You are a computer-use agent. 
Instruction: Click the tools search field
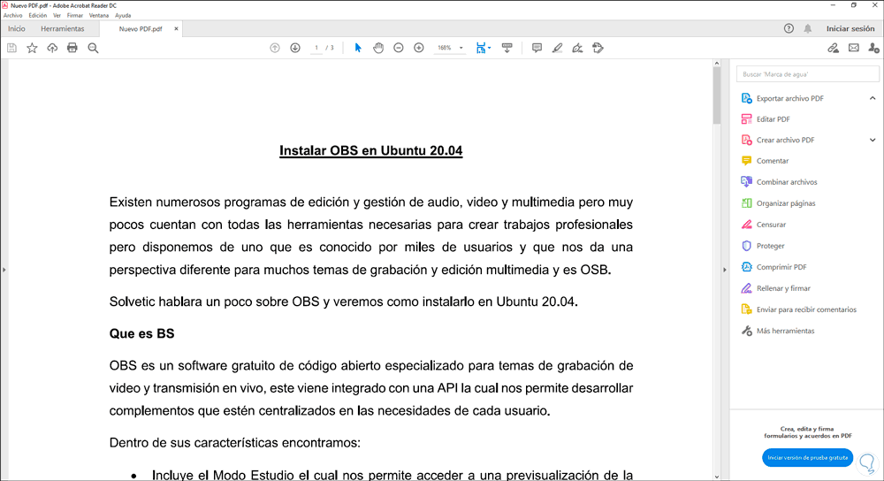807,74
